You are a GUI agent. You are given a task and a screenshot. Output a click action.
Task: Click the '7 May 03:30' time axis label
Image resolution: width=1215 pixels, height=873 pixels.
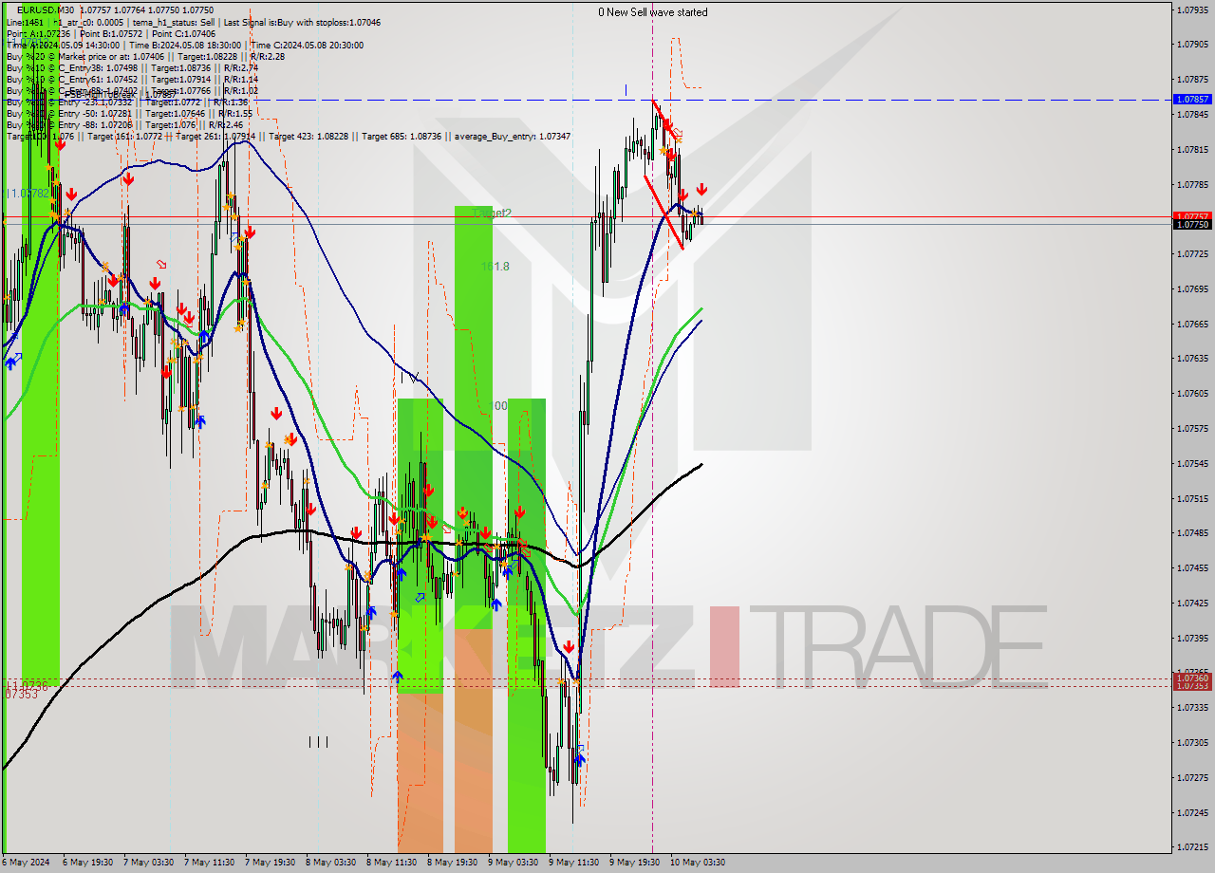[149, 863]
